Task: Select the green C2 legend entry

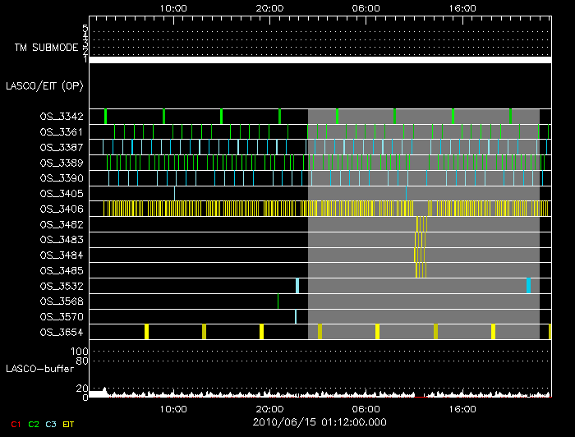Action: click(33, 423)
